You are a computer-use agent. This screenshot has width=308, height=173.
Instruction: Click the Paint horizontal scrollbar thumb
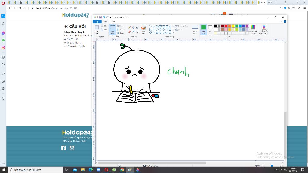pyautogui.click(x=152, y=162)
